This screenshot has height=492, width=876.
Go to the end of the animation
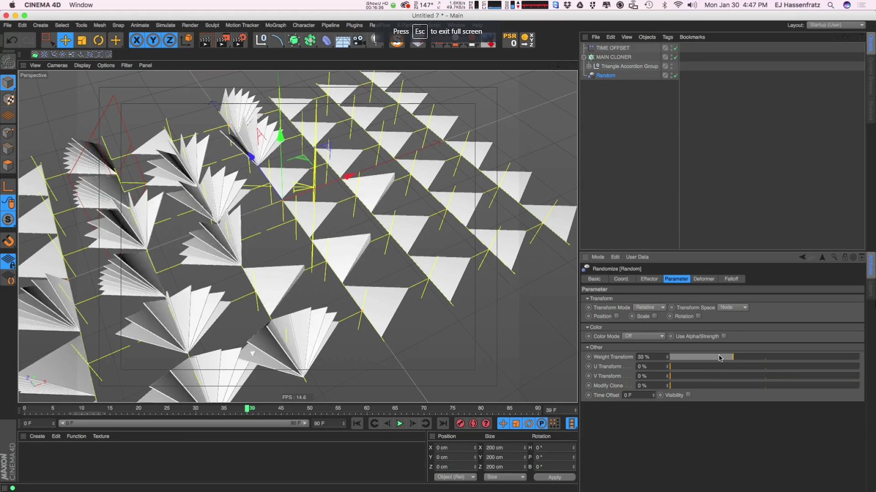(x=443, y=423)
